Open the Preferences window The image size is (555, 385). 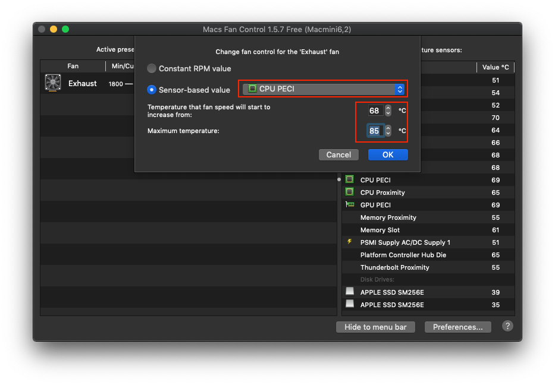pyautogui.click(x=457, y=327)
